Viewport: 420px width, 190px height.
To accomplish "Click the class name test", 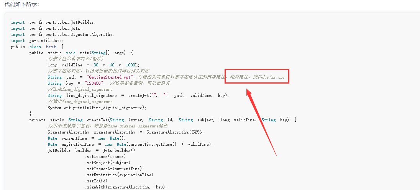I will 51,47.
